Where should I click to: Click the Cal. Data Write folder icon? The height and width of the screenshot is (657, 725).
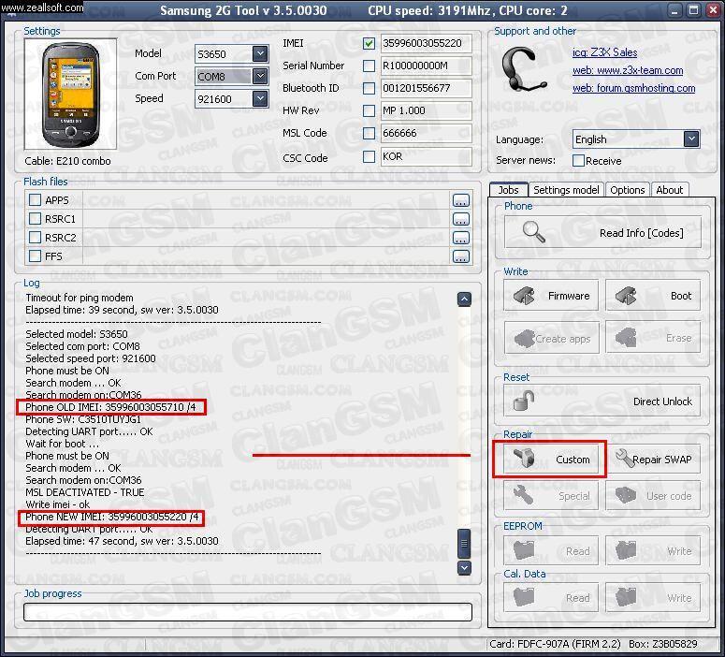click(x=626, y=597)
